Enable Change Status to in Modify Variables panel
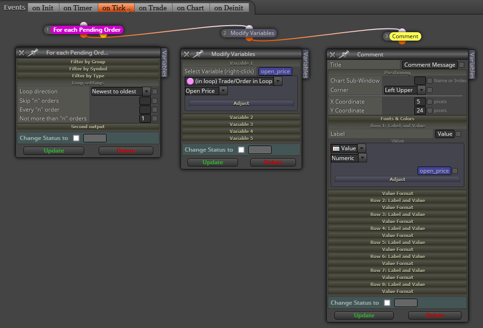 (x=241, y=150)
